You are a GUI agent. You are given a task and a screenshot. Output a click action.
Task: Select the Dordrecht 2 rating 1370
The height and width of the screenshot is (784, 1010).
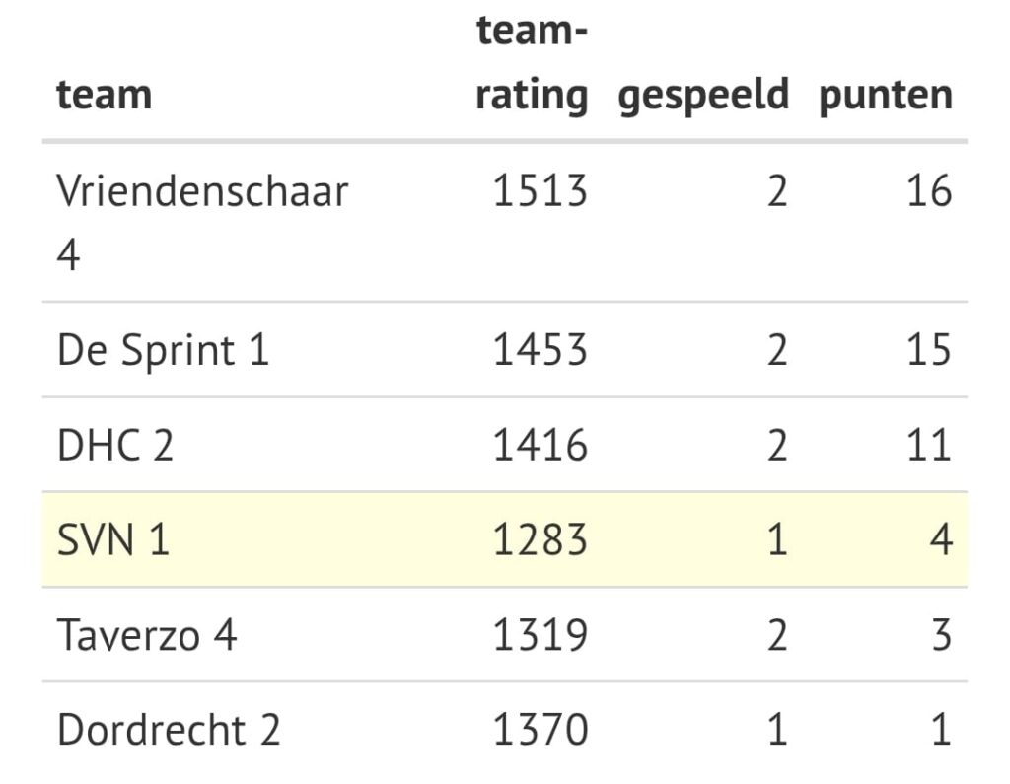(540, 730)
